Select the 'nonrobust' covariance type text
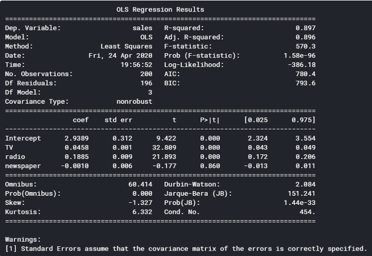 (134, 101)
